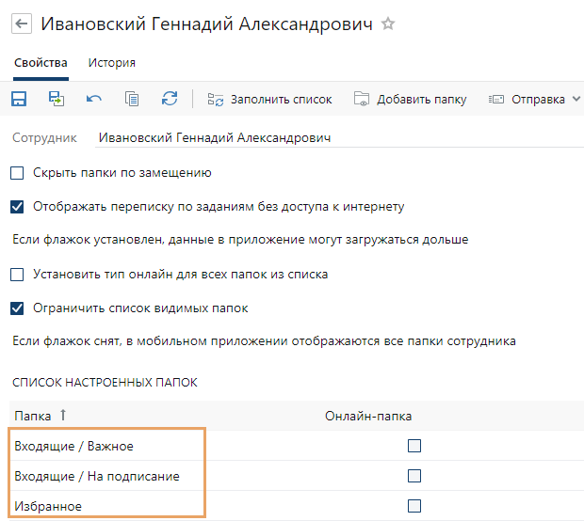This screenshot has height=521, width=584.
Task: Click the Save floppy disk icon
Action: pos(19,99)
